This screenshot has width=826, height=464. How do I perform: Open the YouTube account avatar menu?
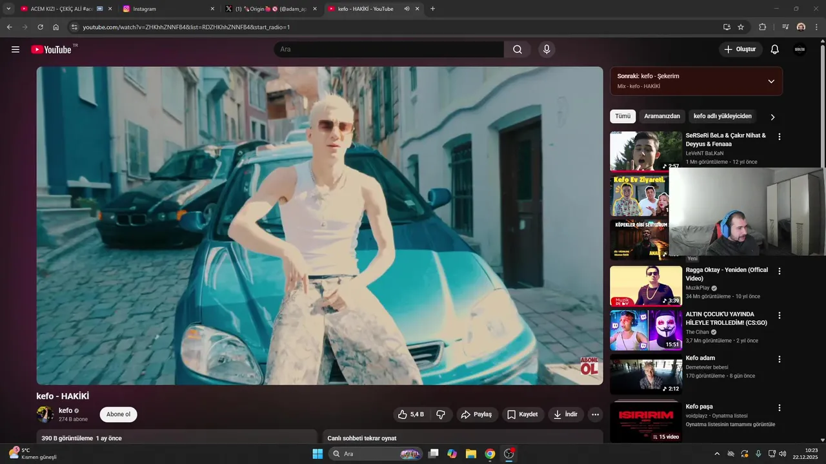click(x=800, y=50)
